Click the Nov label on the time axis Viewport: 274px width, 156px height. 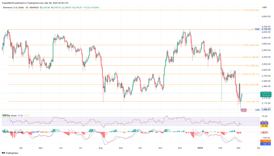(x=161, y=148)
